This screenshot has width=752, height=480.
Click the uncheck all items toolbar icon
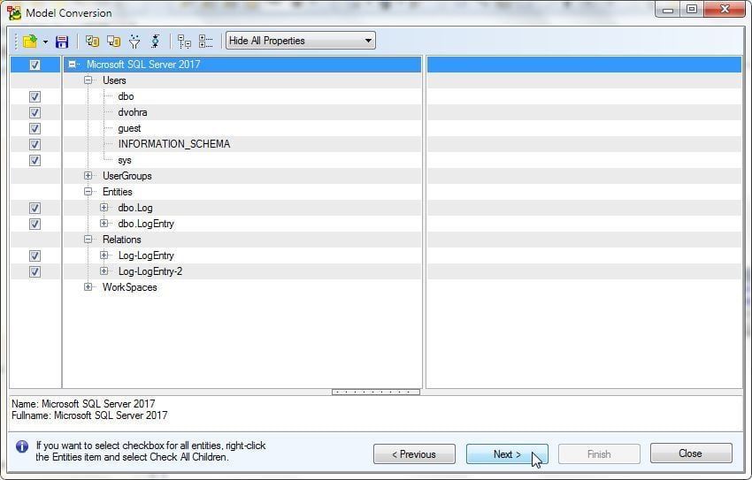tap(113, 42)
